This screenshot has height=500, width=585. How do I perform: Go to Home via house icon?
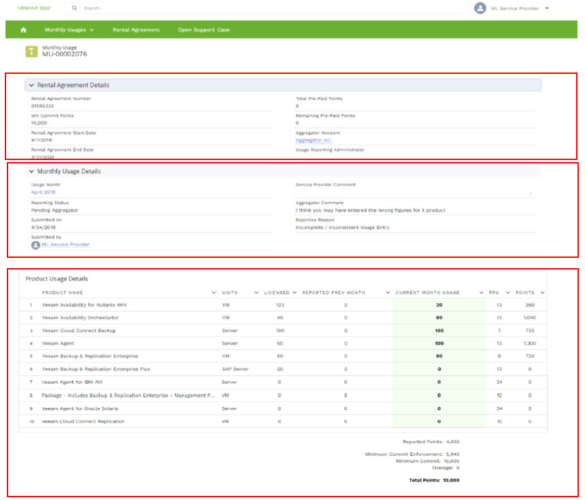tap(23, 30)
